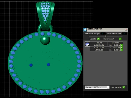Click the Save Report label
Viewport: 131px width, 98px height.
point(109,39)
